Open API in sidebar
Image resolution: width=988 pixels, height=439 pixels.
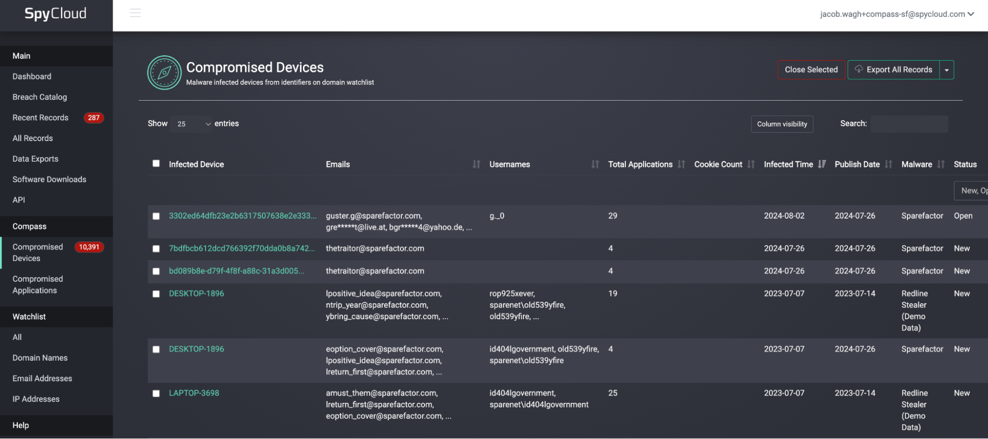tap(19, 200)
